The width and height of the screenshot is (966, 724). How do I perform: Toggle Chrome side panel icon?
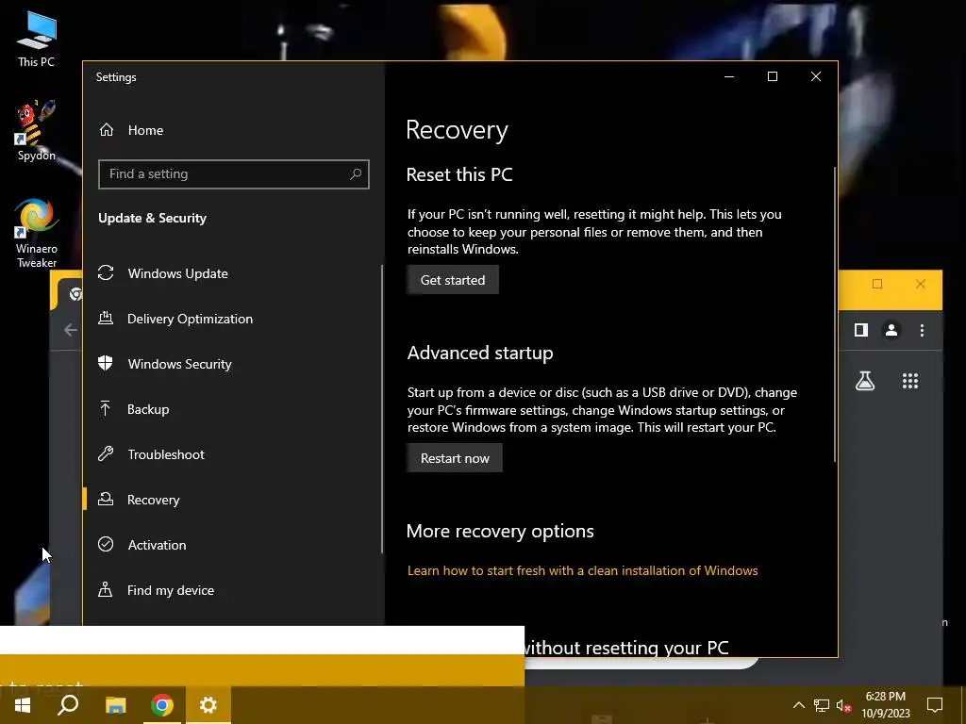(861, 331)
